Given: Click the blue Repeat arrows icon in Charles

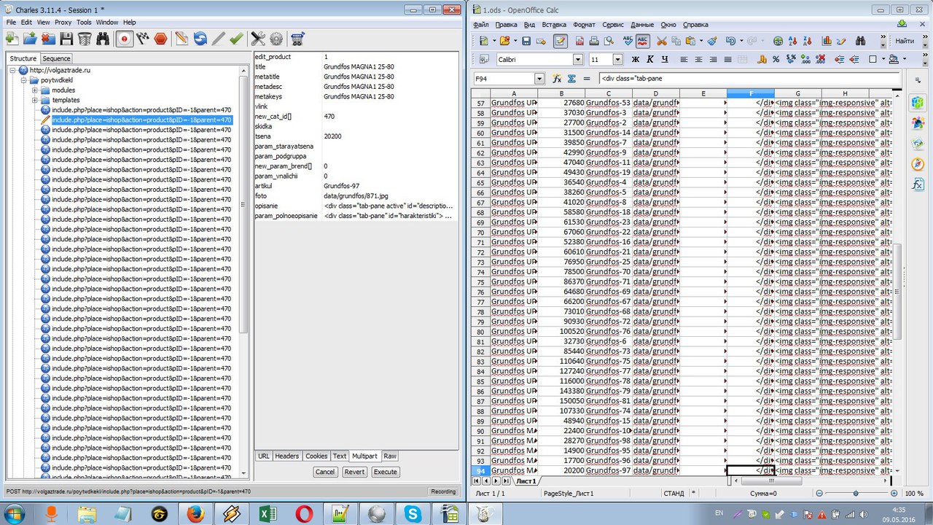Looking at the screenshot, I should [x=200, y=39].
